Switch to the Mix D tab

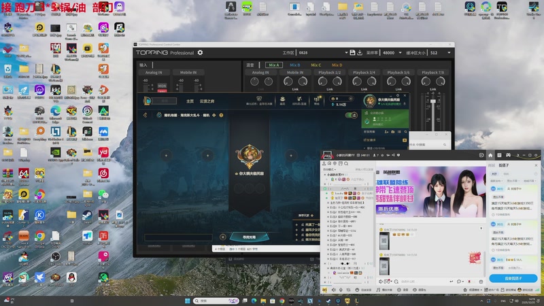point(337,65)
